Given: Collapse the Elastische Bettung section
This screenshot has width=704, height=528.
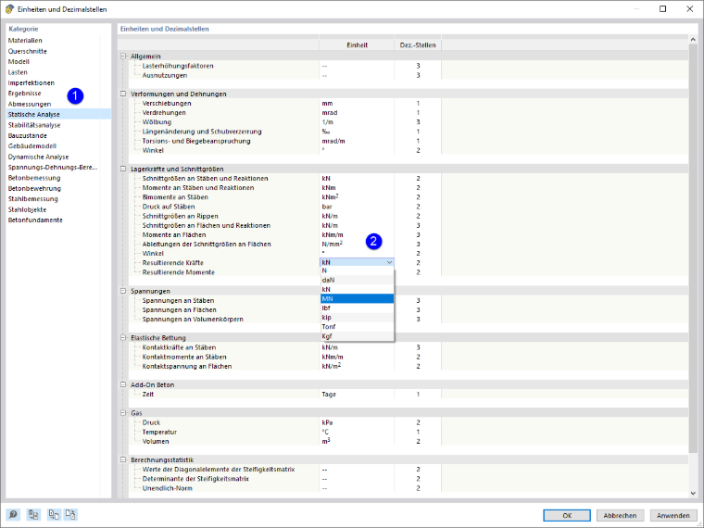Looking at the screenshot, I should tap(123, 337).
